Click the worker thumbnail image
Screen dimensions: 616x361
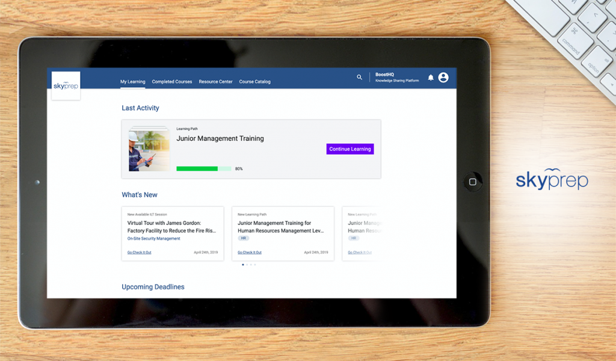coord(148,149)
